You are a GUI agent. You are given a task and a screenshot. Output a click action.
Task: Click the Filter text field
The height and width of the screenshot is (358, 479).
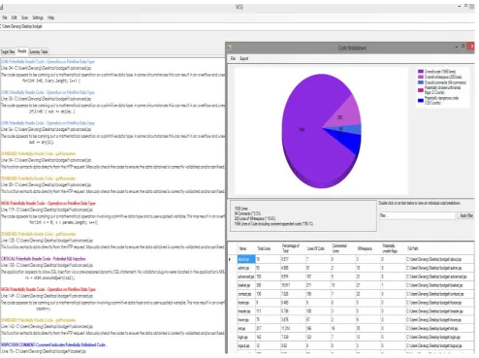tap(417, 215)
